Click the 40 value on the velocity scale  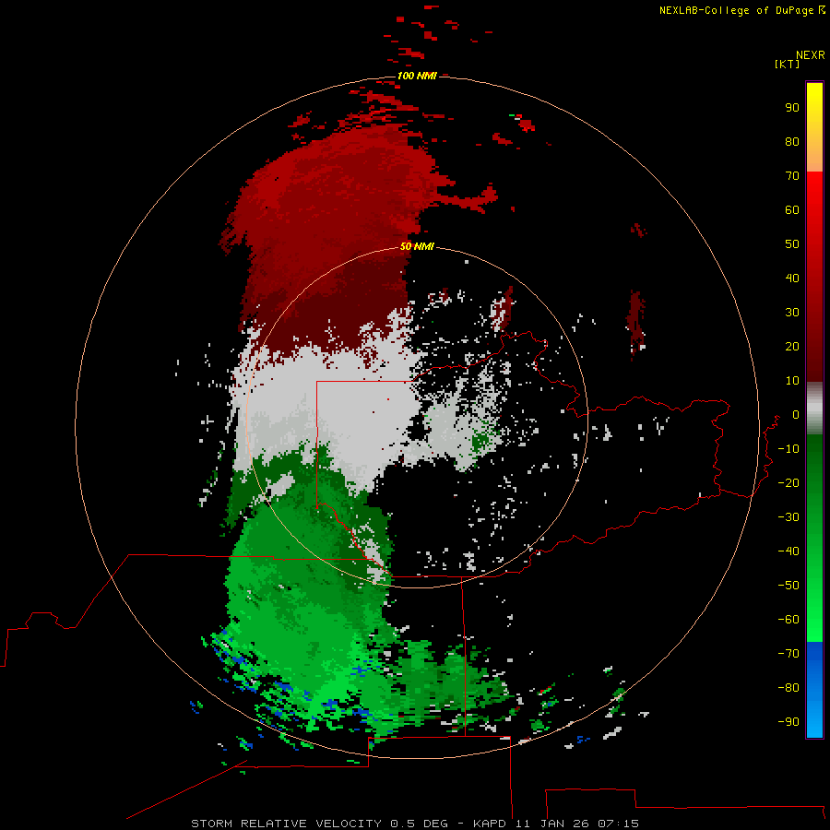click(792, 278)
